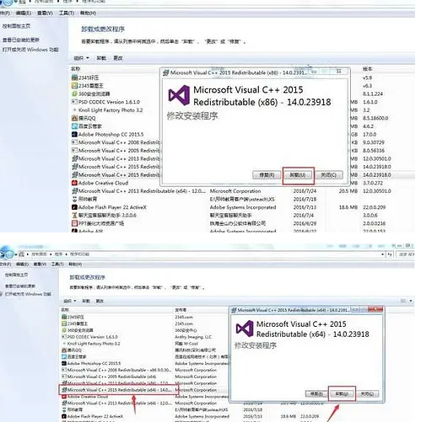Open 查看已安装的更新 link in the x86 dialog's window
The width and height of the screenshot is (437, 422).
(x=21, y=40)
